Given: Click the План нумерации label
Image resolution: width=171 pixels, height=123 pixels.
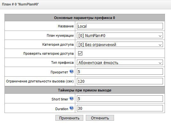Looking at the screenshot, I should click(x=60, y=35).
